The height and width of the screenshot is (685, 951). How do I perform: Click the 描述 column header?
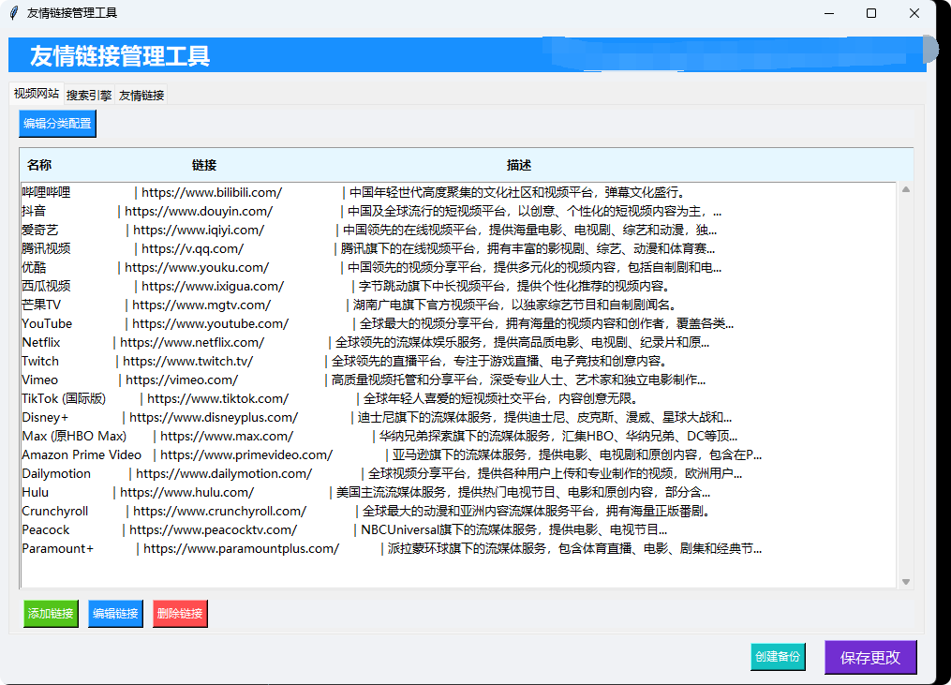pyautogui.click(x=518, y=165)
